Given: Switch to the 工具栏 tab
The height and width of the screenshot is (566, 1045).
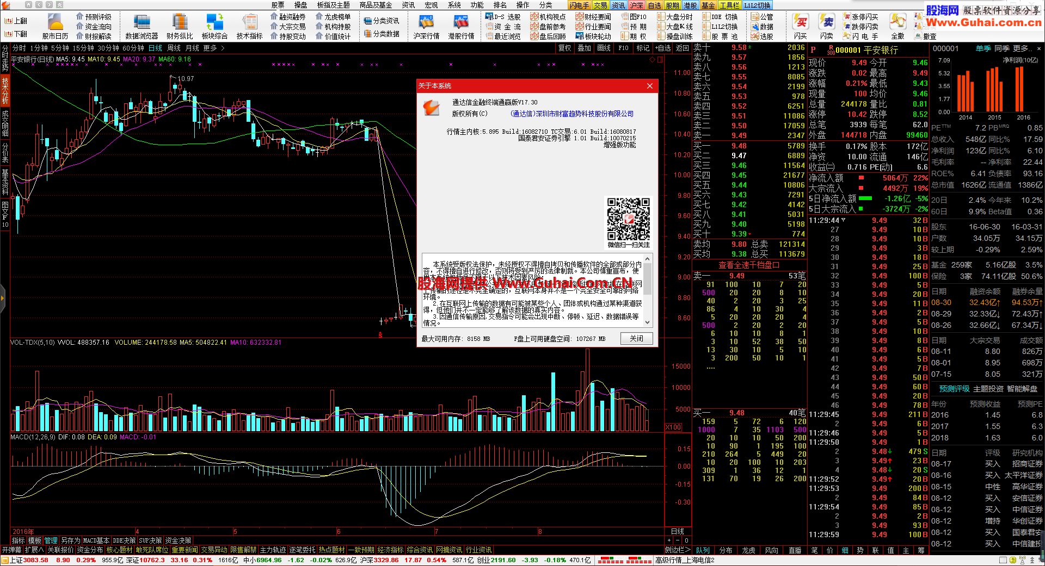Looking at the screenshot, I should point(729,5).
